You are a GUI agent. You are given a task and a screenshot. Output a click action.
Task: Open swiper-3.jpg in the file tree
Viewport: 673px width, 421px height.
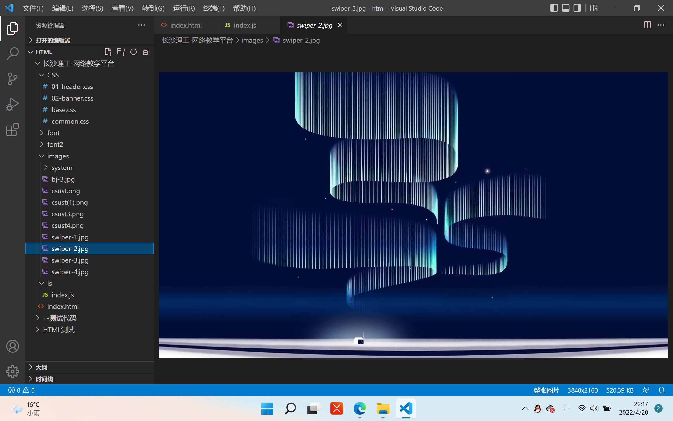70,260
